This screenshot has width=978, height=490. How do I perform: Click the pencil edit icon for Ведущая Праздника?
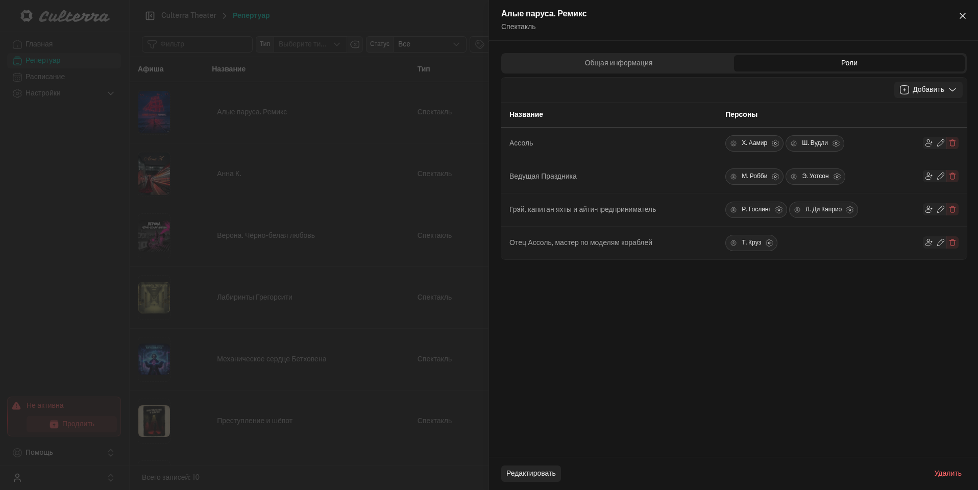[x=941, y=176]
